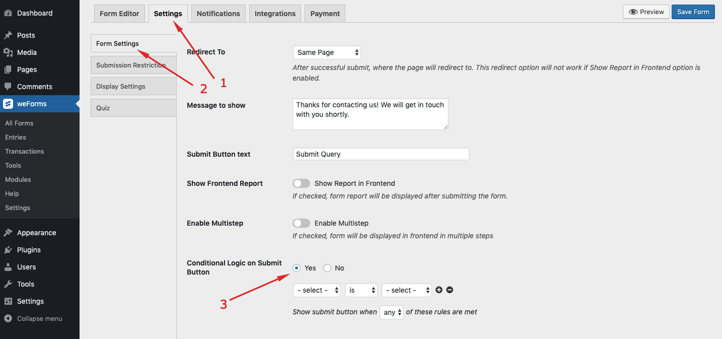Click the Preview eye icon button
The width and height of the screenshot is (722, 339).
646,11
